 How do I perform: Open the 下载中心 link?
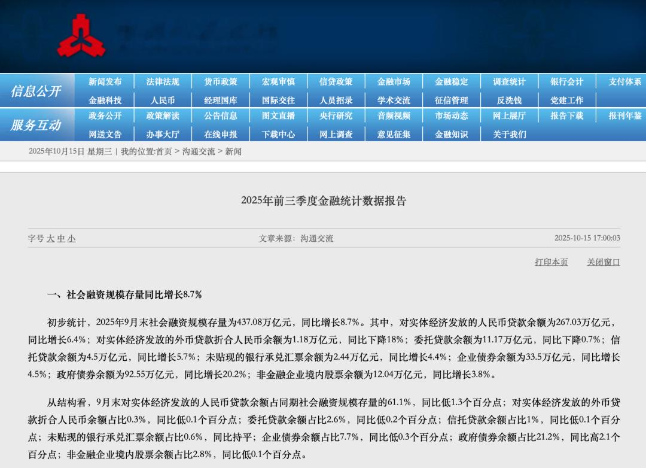(x=278, y=135)
